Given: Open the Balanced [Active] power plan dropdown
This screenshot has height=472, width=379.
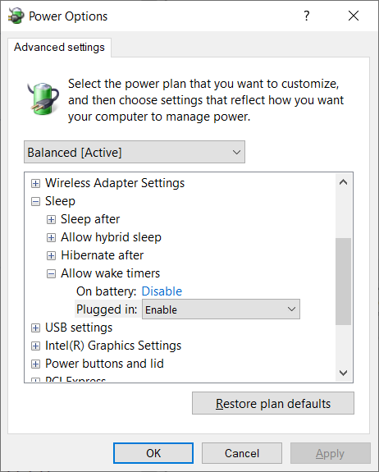Looking at the screenshot, I should click(135, 152).
